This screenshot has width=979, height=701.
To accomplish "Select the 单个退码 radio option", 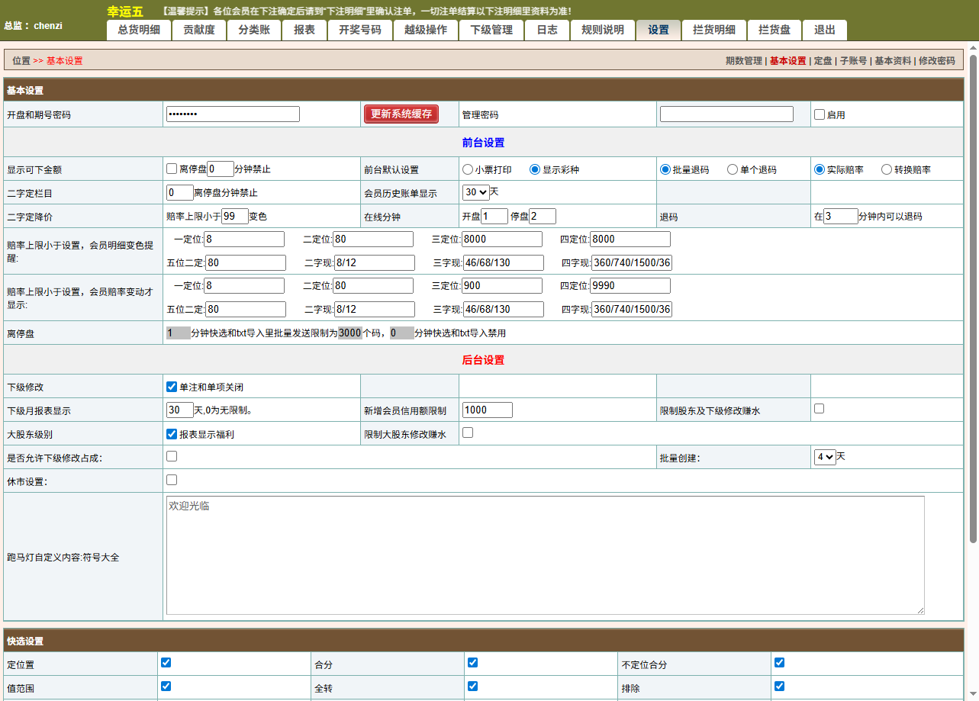I will (733, 169).
